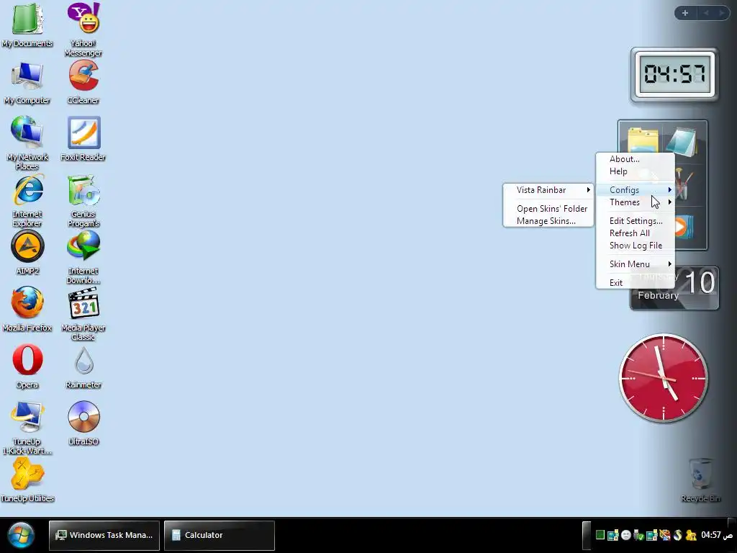Select the TuneUp 1-Klick-Wartung icon
This screenshot has width=737, height=553.
[27, 428]
